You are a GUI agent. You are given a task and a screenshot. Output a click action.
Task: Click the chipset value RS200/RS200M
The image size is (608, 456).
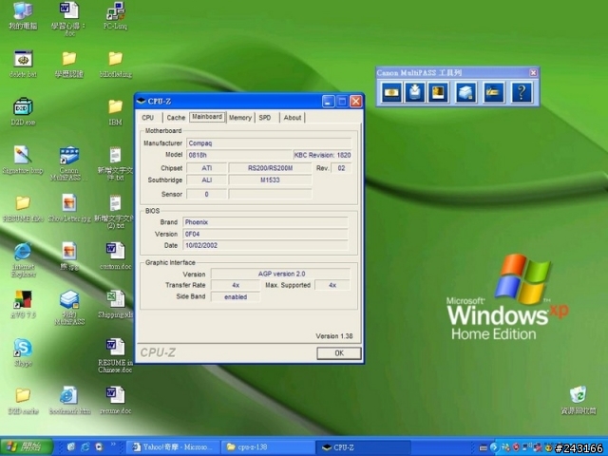click(x=270, y=168)
